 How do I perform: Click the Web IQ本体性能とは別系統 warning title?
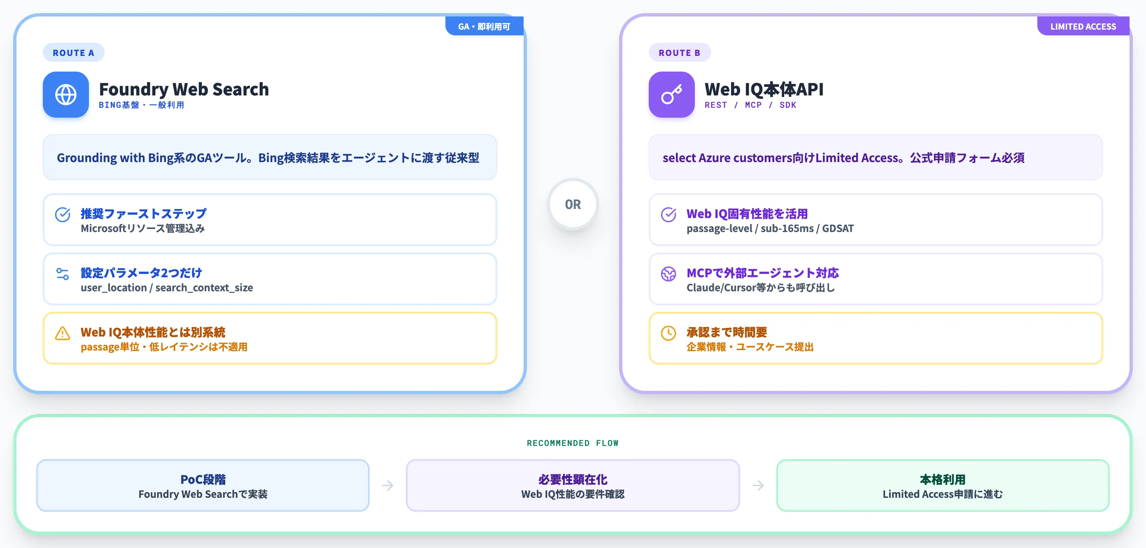153,332
